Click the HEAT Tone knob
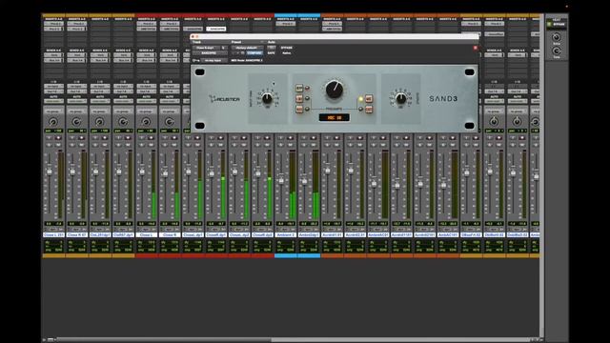This screenshot has width=610, height=343. 557,50
